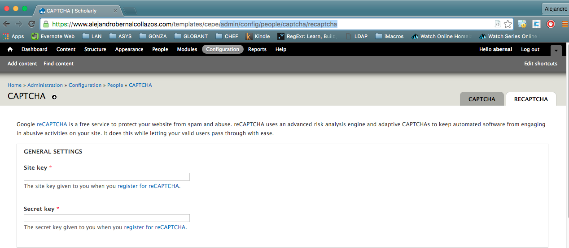Image resolution: width=569 pixels, height=248 pixels.
Task: Click the Edit shortcuts link
Action: (541, 64)
